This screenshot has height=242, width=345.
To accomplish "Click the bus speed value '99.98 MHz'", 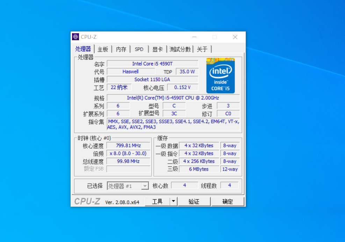I will point(129,162).
